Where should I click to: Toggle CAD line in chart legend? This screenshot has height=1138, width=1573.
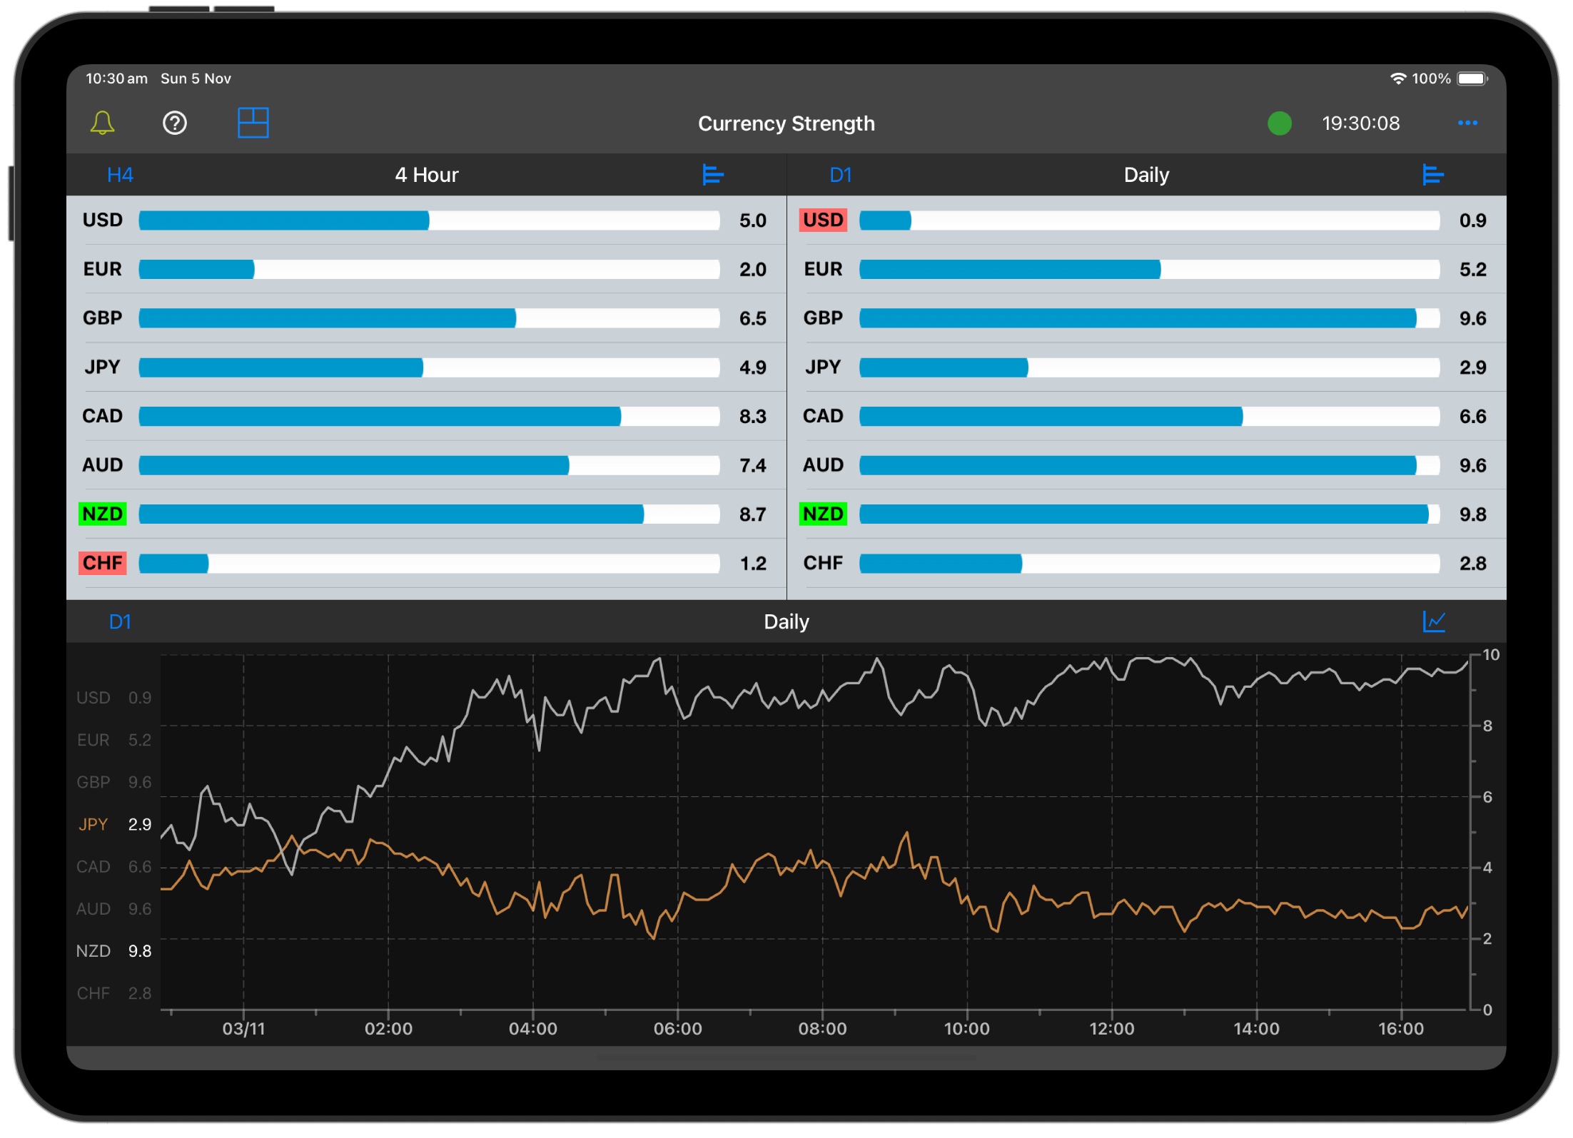(x=114, y=866)
